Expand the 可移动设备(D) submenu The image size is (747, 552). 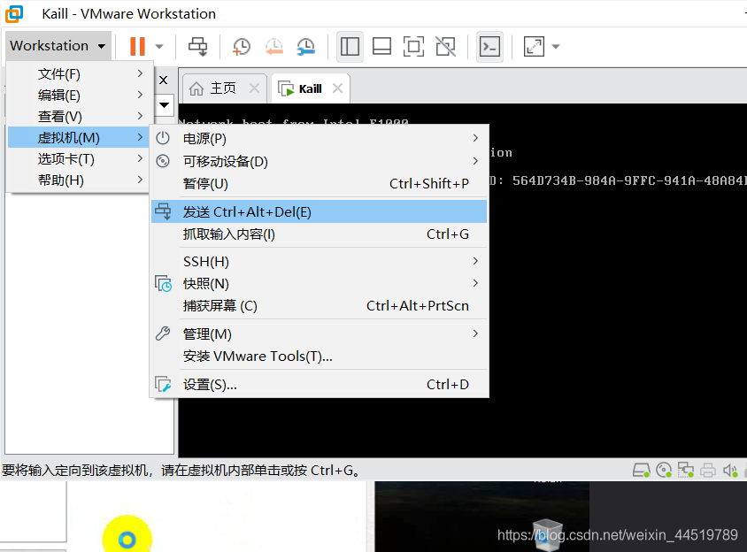coord(320,161)
